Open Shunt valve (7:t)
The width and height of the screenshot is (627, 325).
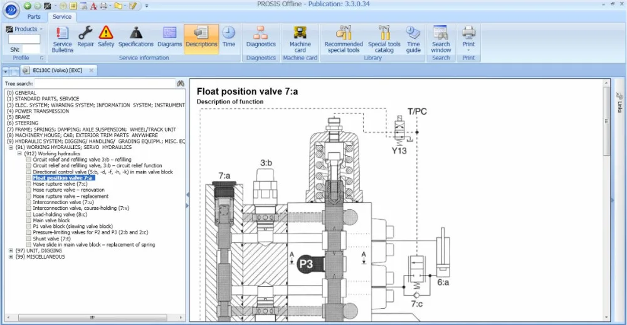[51, 239]
